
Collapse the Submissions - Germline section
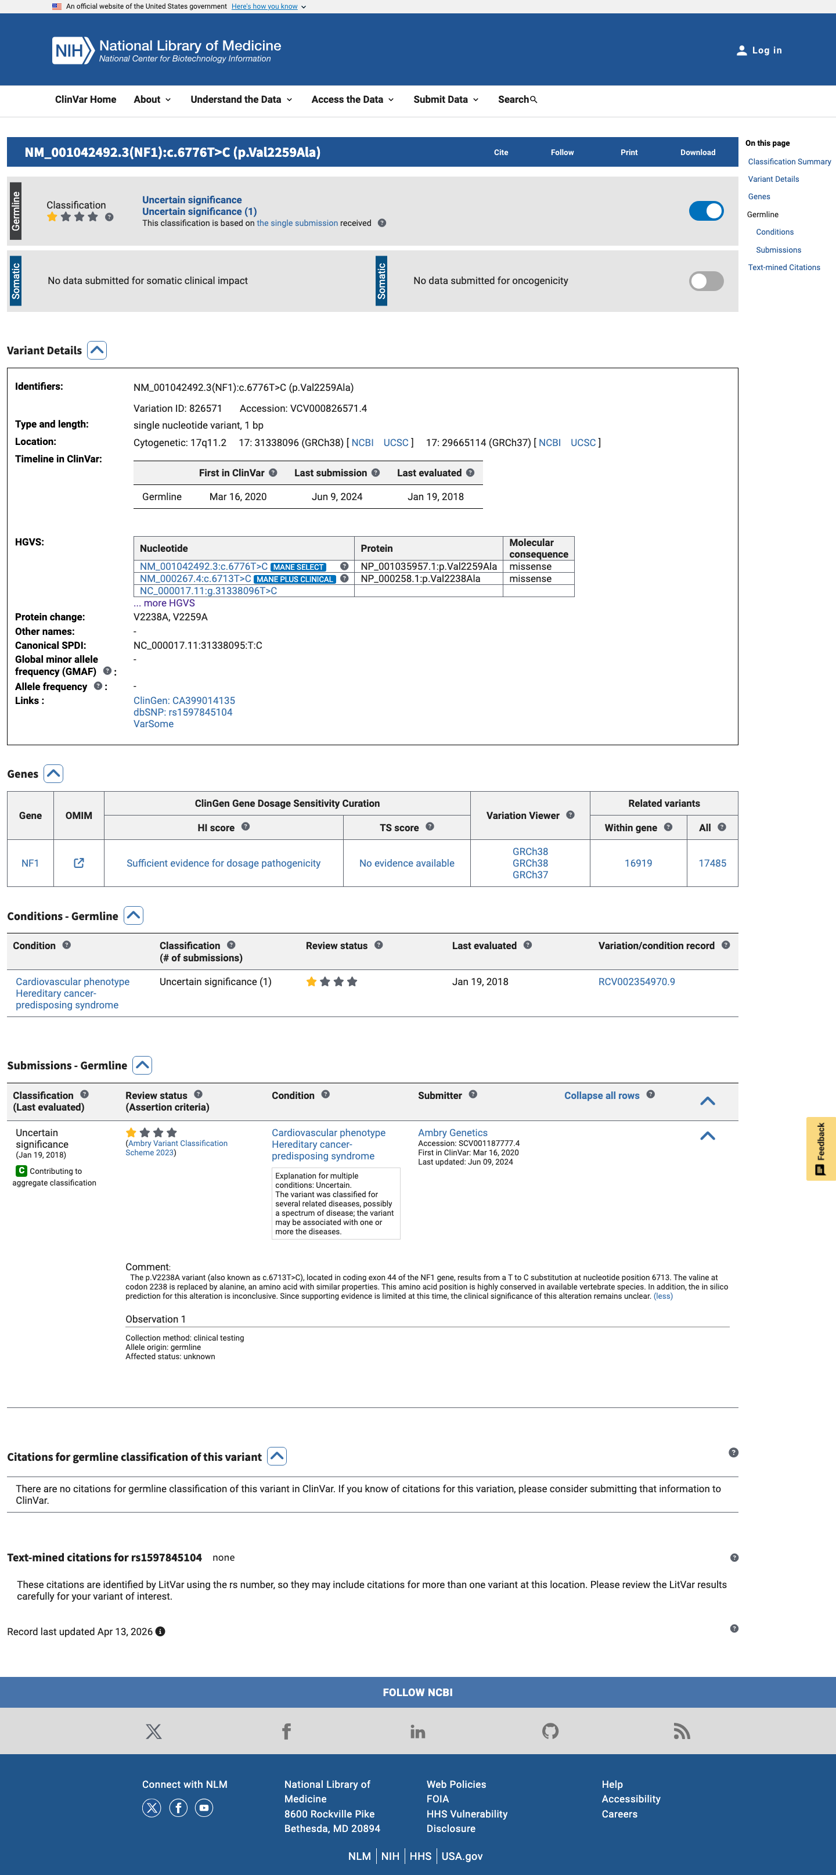(x=143, y=1066)
